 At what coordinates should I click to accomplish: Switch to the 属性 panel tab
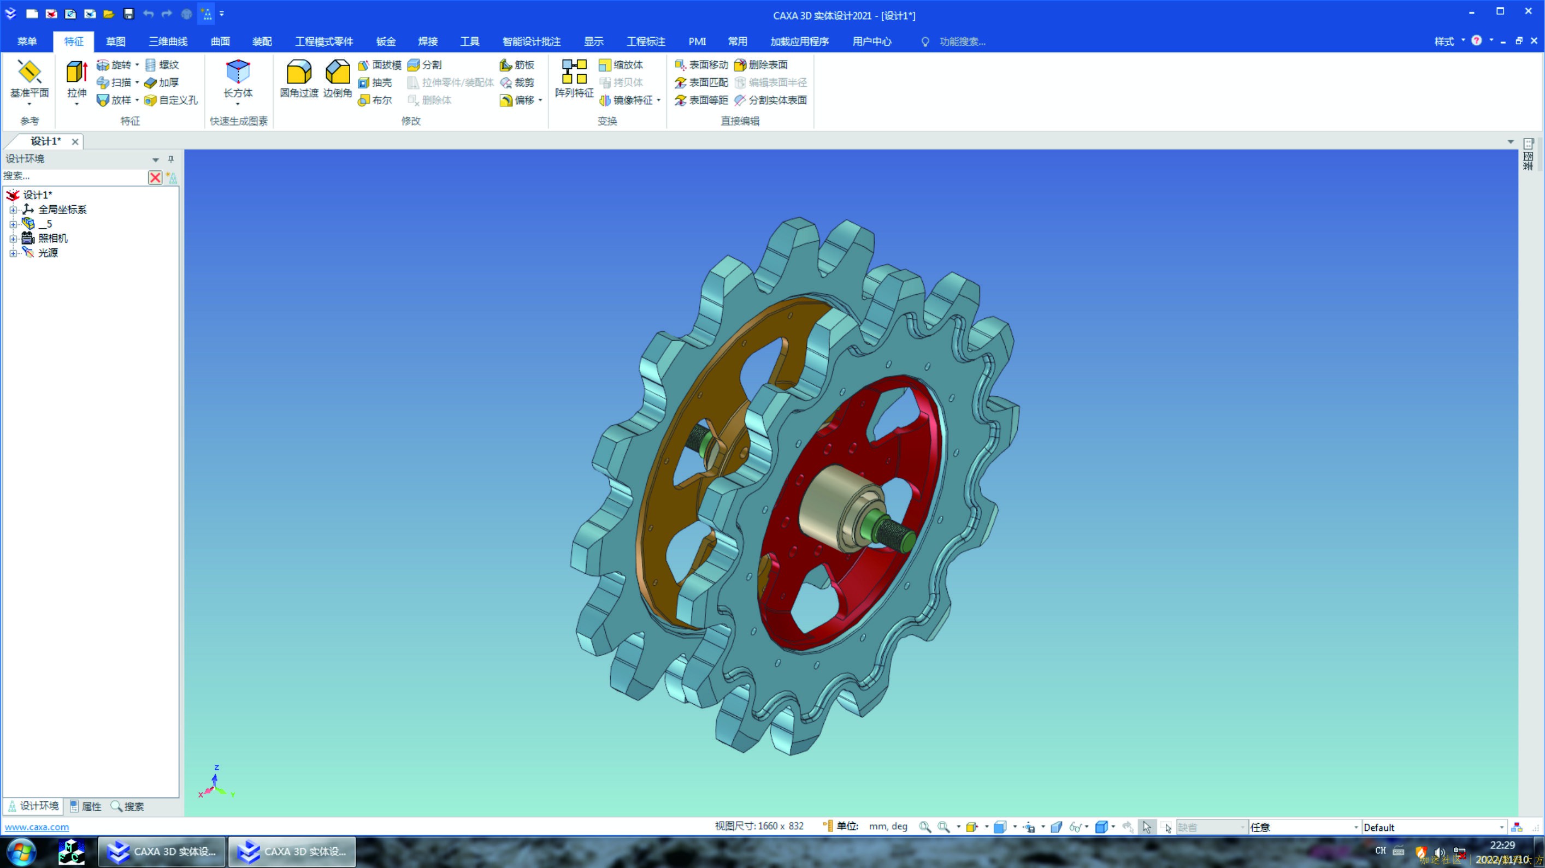(85, 806)
